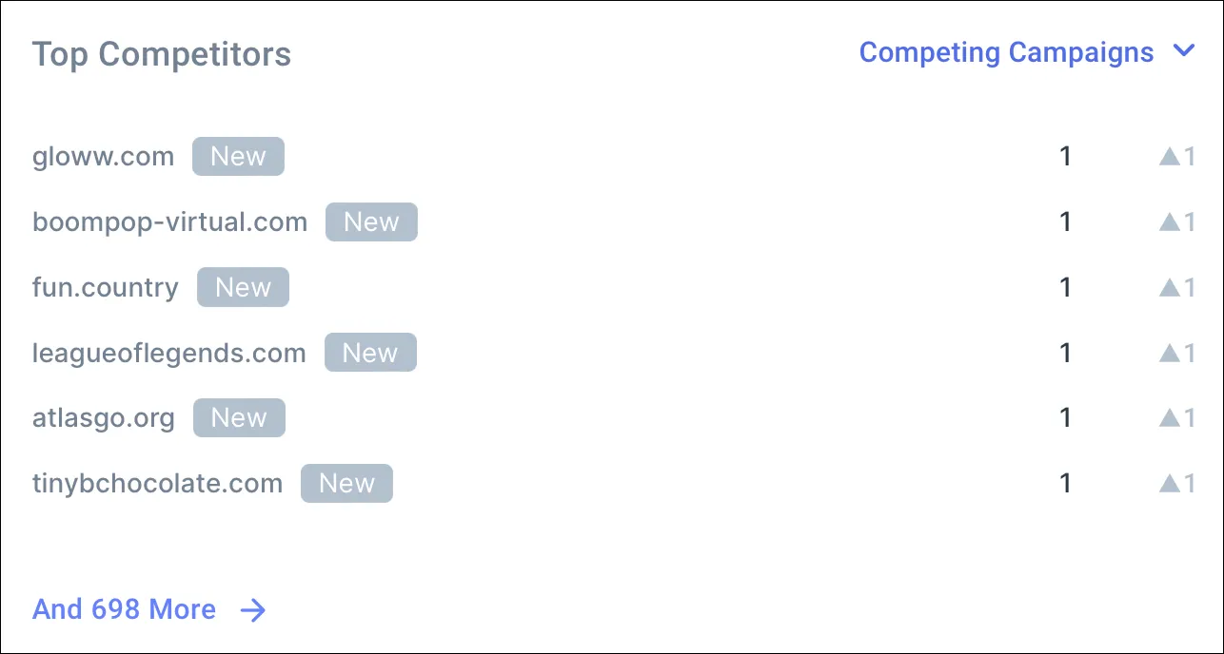Click the up-triangle icon in boompop-virtual.com row
The height and width of the screenshot is (654, 1224).
tap(1170, 222)
